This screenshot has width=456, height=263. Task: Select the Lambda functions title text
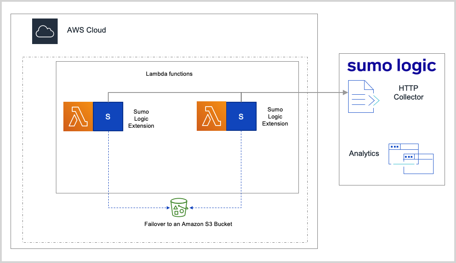169,74
